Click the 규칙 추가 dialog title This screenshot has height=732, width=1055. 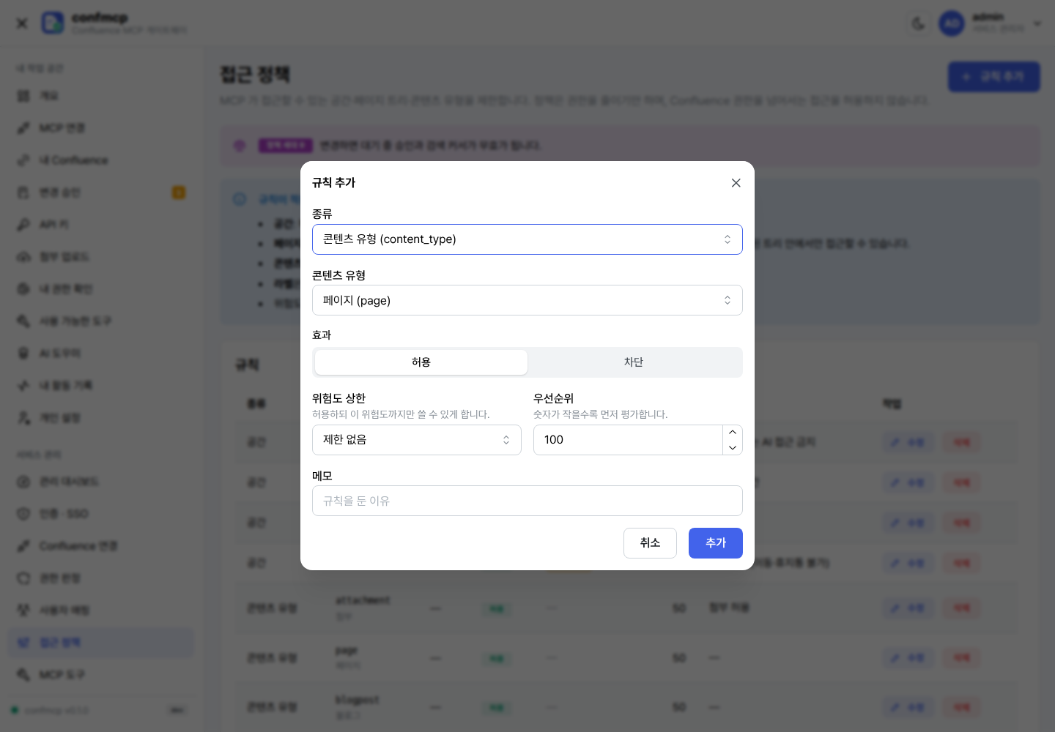334,183
